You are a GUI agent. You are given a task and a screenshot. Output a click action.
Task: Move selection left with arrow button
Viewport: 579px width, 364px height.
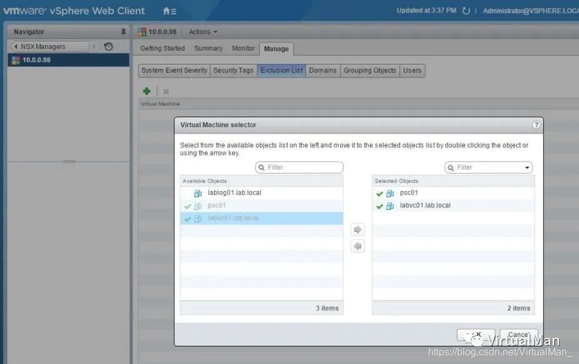coord(357,246)
